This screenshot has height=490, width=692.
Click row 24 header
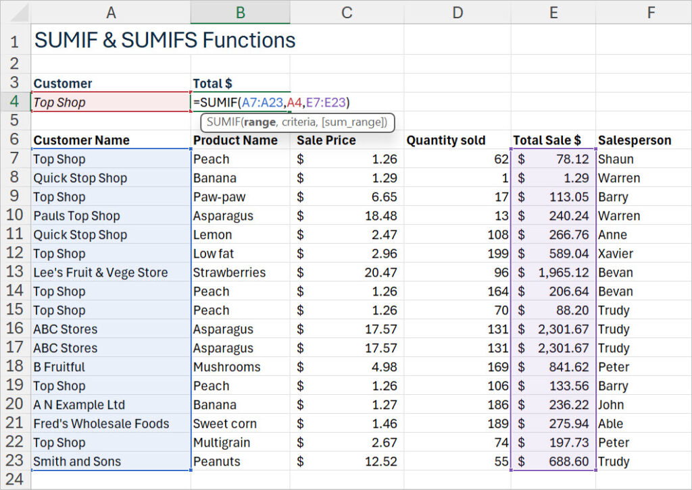pos(15,481)
